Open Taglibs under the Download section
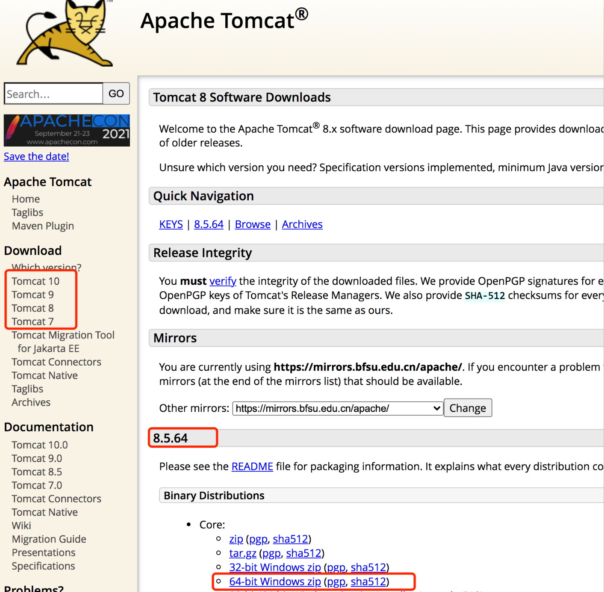 pos(27,389)
